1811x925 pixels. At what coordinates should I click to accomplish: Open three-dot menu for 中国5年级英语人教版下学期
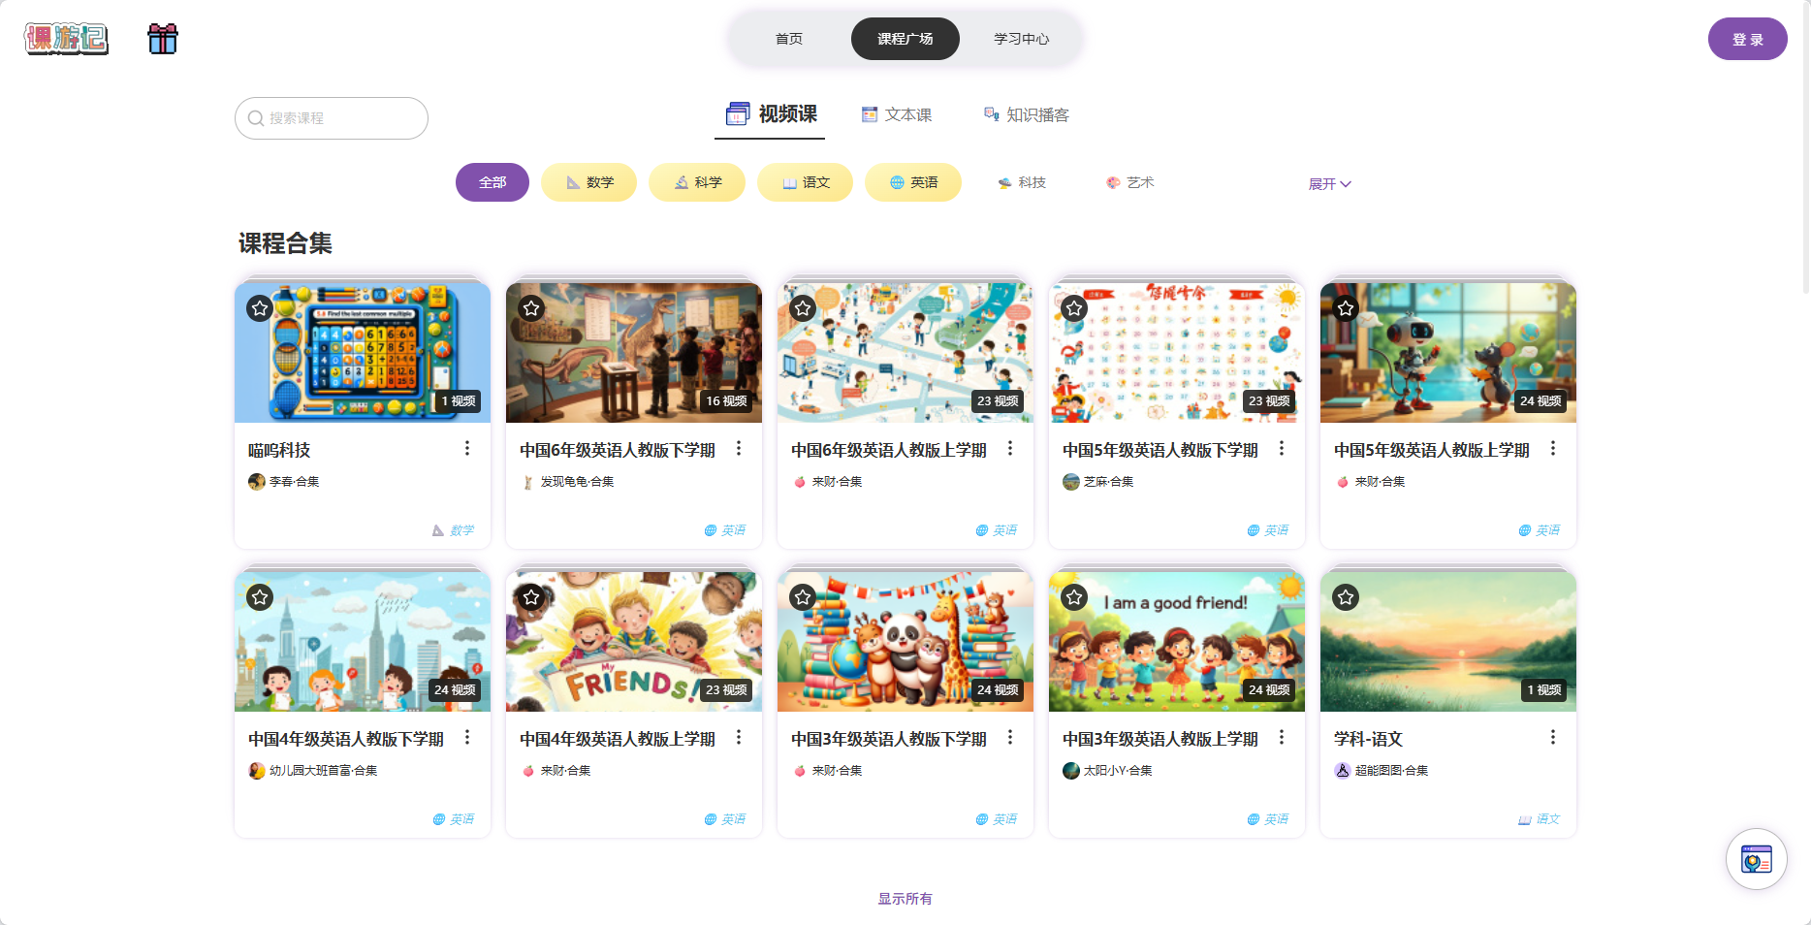click(x=1282, y=448)
